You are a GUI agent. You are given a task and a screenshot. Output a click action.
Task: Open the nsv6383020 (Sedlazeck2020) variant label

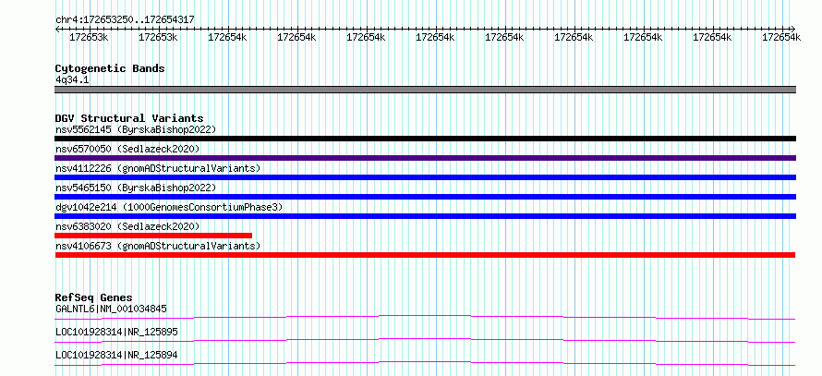[x=127, y=226]
